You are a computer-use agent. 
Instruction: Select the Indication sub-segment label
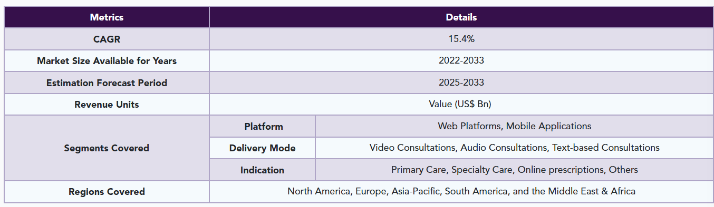263,170
